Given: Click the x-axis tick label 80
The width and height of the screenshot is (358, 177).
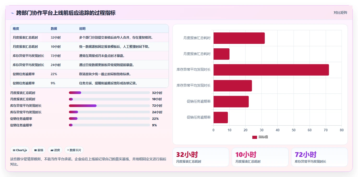Looking at the screenshot, I should tap(342, 130).
